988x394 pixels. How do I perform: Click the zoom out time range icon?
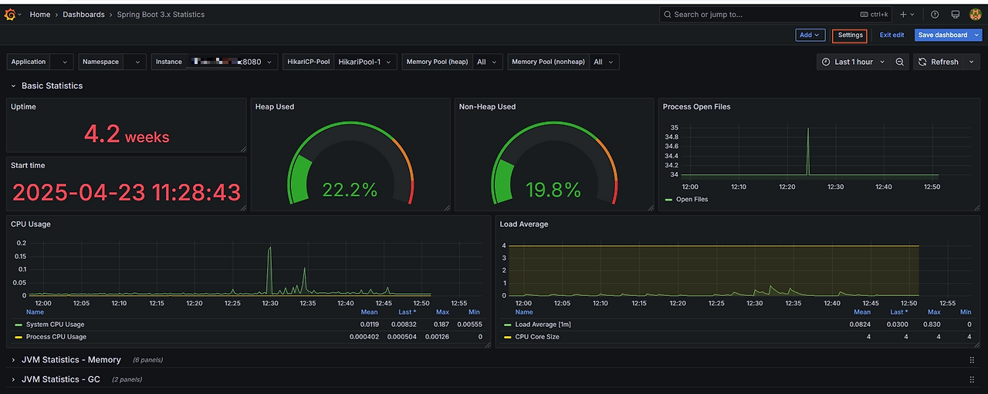click(x=900, y=62)
